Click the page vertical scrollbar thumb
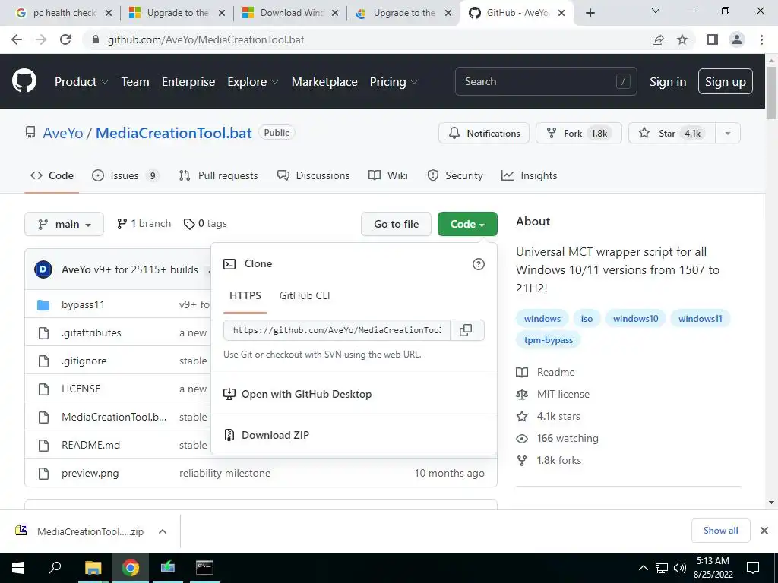The height and width of the screenshot is (583, 778). [x=772, y=93]
